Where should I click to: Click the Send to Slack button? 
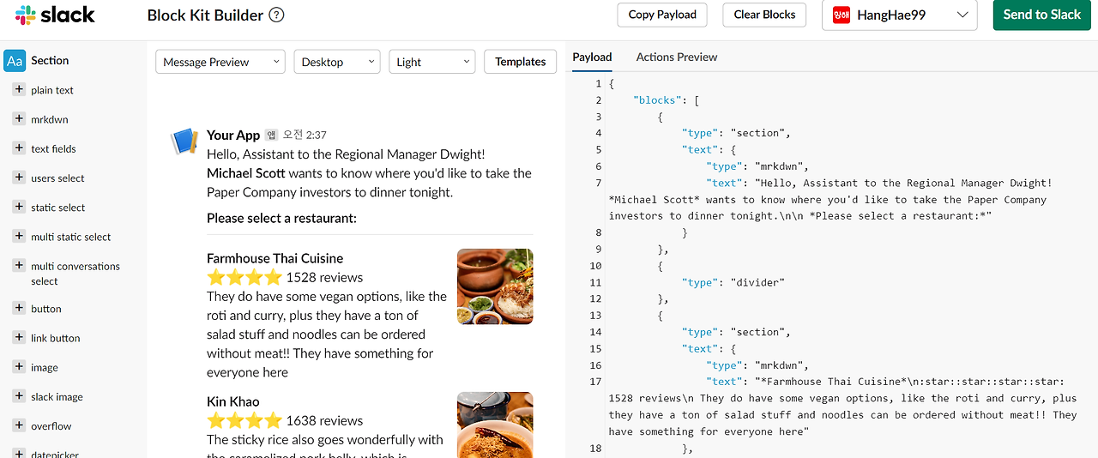coord(1041,15)
